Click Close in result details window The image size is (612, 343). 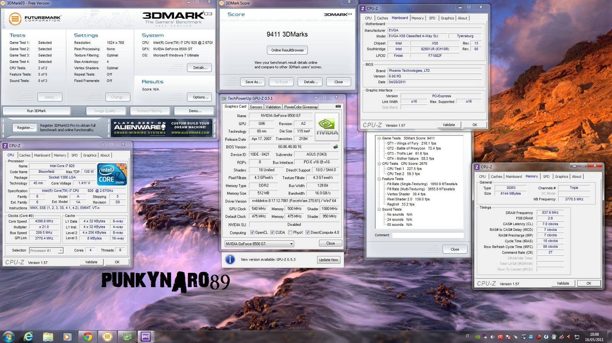pos(455,250)
